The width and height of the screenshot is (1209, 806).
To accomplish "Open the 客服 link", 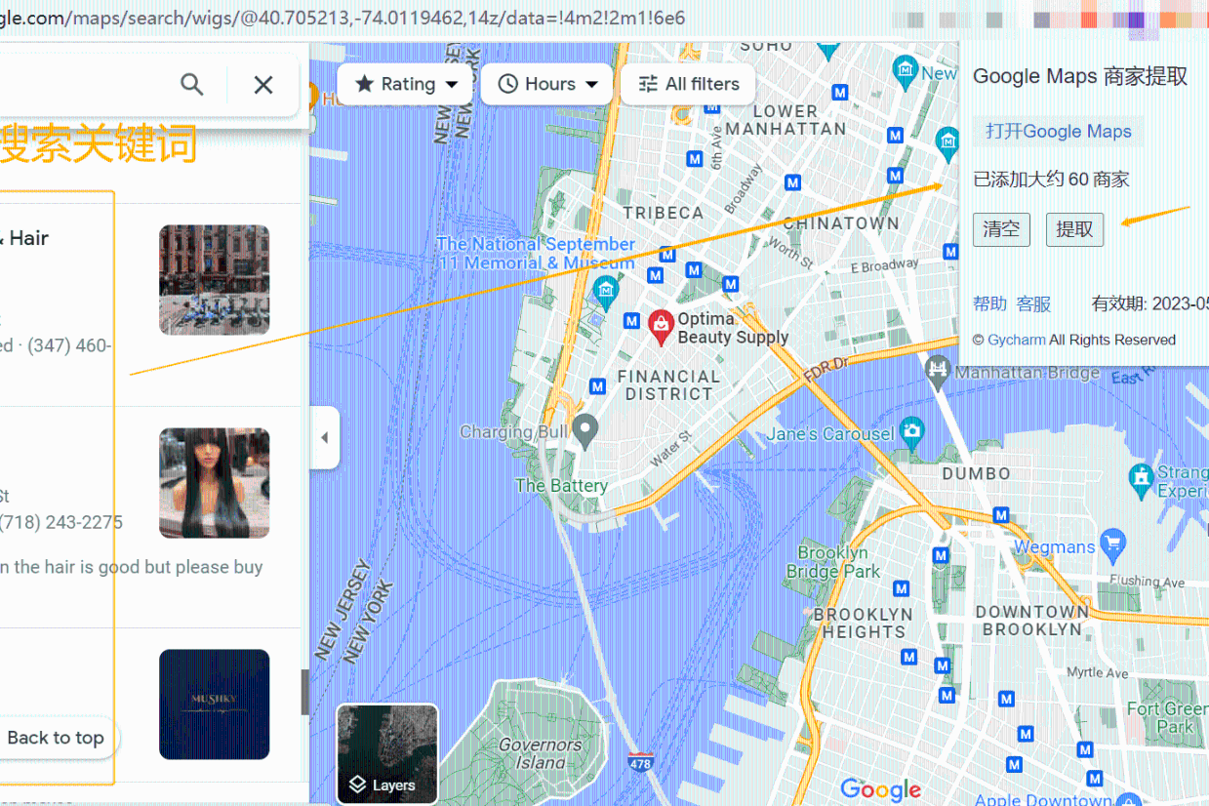I will (1034, 303).
